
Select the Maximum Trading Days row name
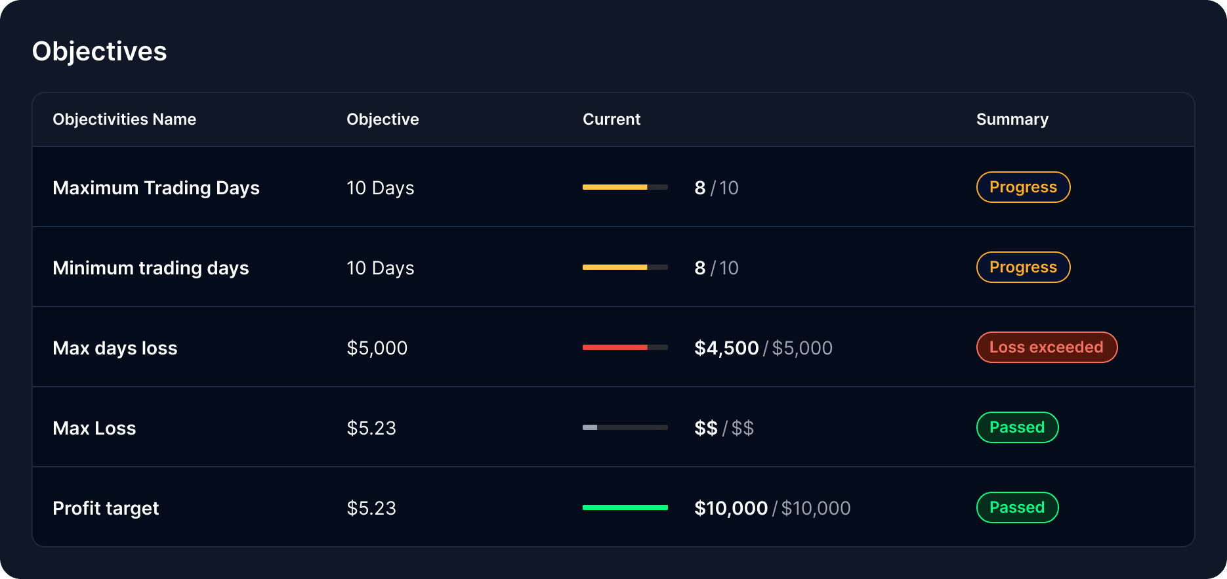click(x=156, y=188)
